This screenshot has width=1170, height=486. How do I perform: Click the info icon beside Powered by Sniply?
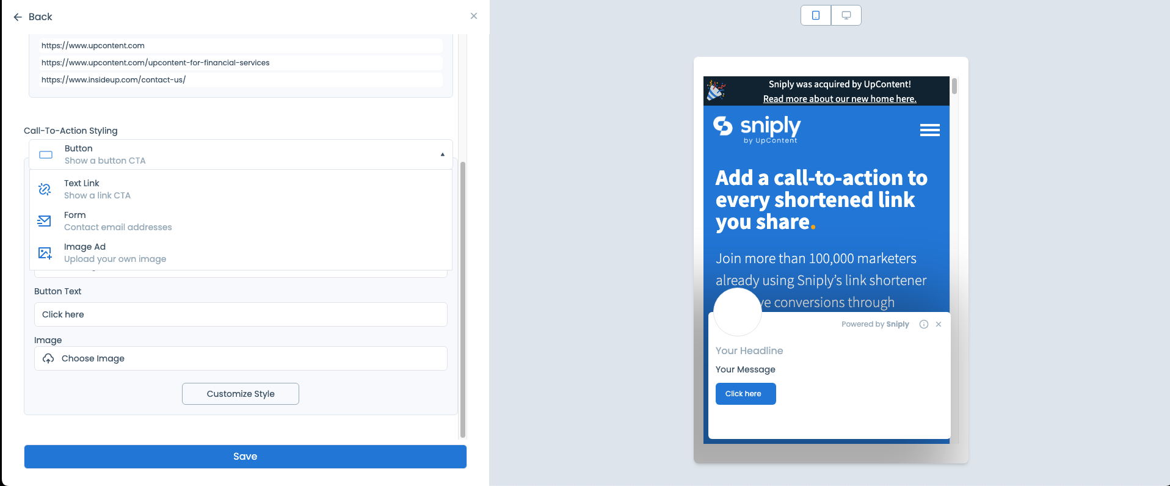[924, 324]
